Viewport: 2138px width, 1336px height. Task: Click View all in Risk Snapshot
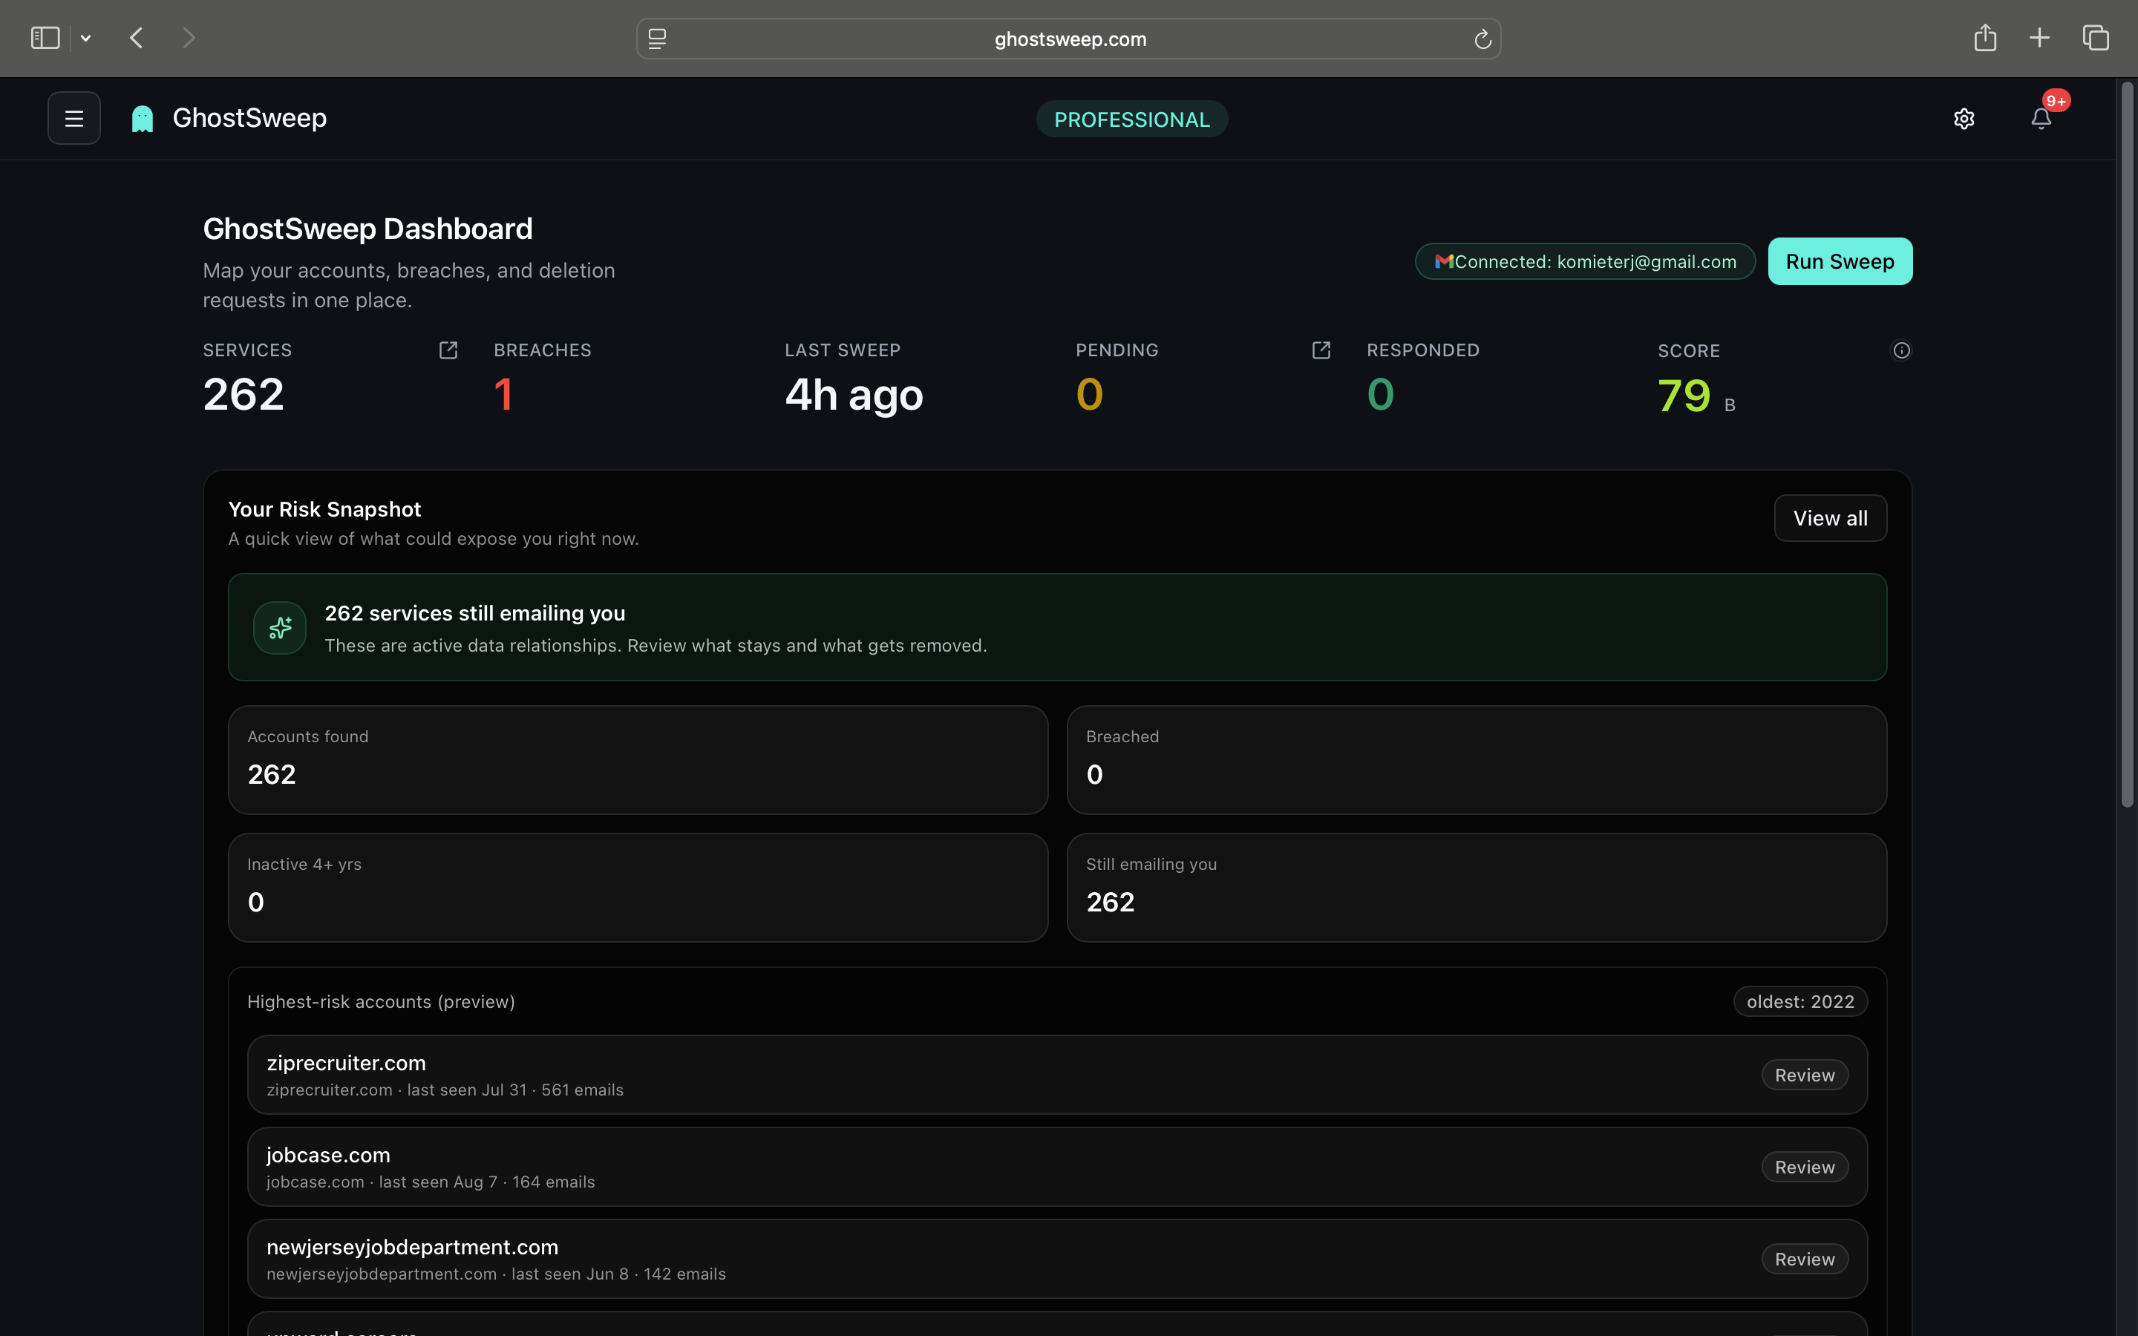pyautogui.click(x=1830, y=519)
